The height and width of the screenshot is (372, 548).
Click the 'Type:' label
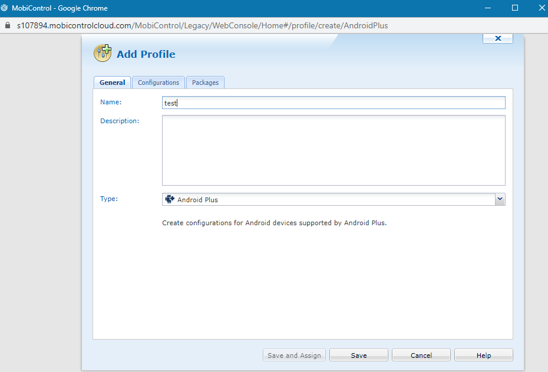coord(109,199)
